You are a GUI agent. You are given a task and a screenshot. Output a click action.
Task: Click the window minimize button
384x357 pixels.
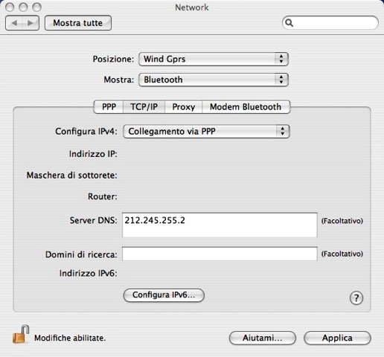coord(23,7)
